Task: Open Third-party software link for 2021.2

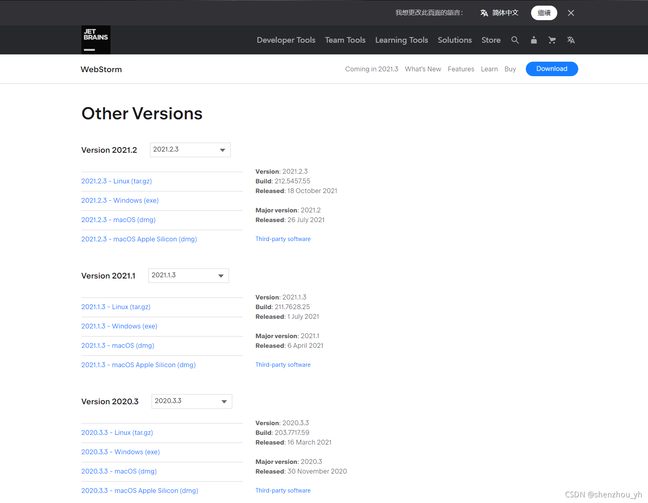Action: pos(283,239)
